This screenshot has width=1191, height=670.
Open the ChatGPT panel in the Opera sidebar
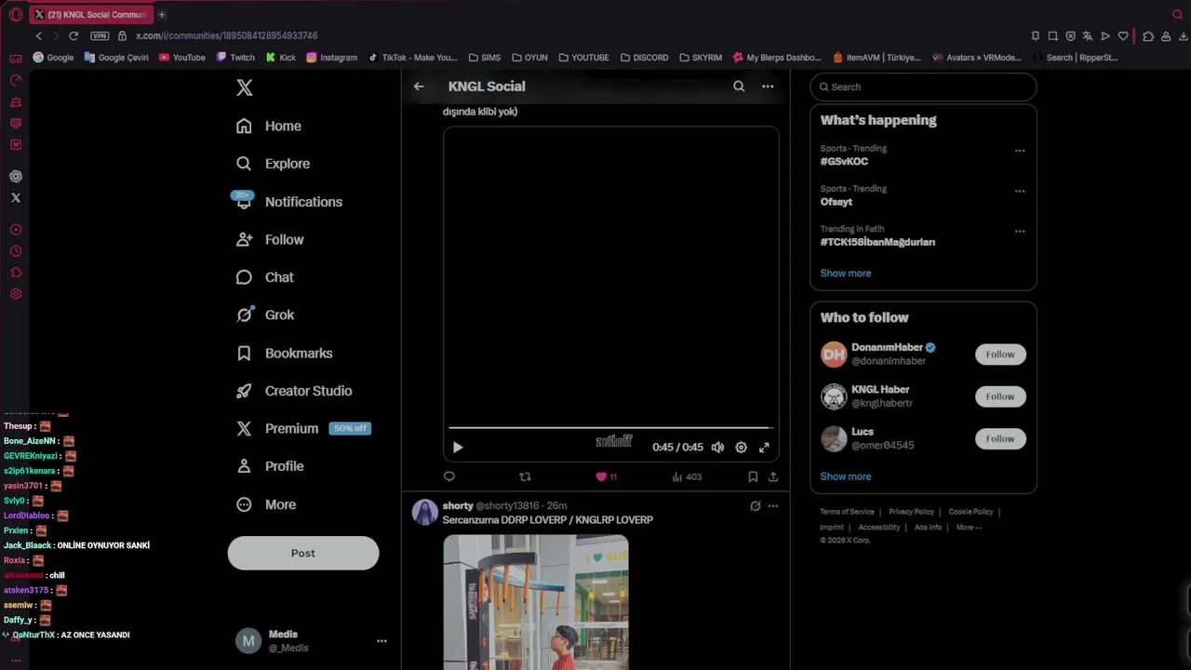tap(16, 176)
